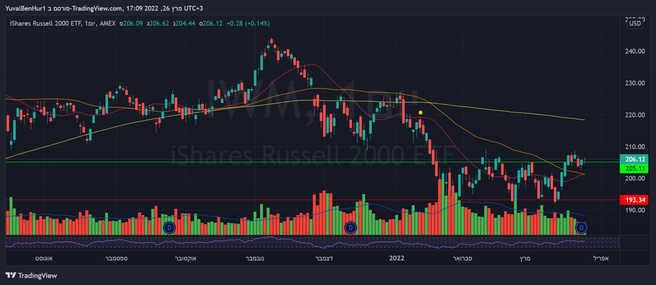Click the 190.00 price axis label
The image size is (656, 285).
pos(635,210)
